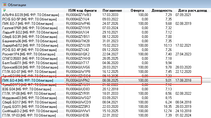Screen dimensions: 211x118
Task: Click ISIN code RU000A0JWP46
Action: coord(78,24)
